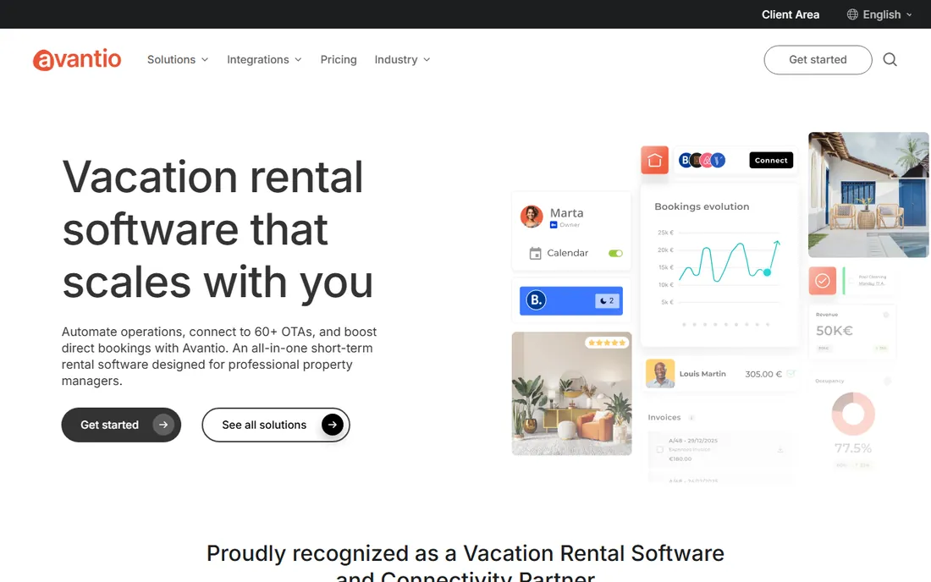Click Marta's profile avatar
This screenshot has width=931, height=582.
pyautogui.click(x=532, y=217)
